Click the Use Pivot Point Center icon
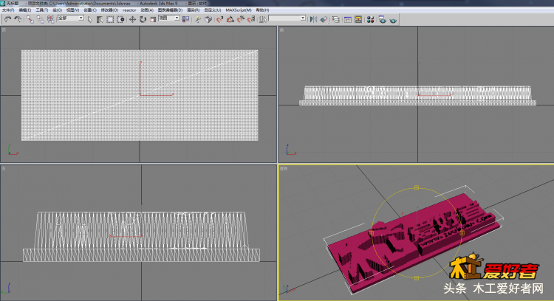554x301 pixels. (185, 19)
